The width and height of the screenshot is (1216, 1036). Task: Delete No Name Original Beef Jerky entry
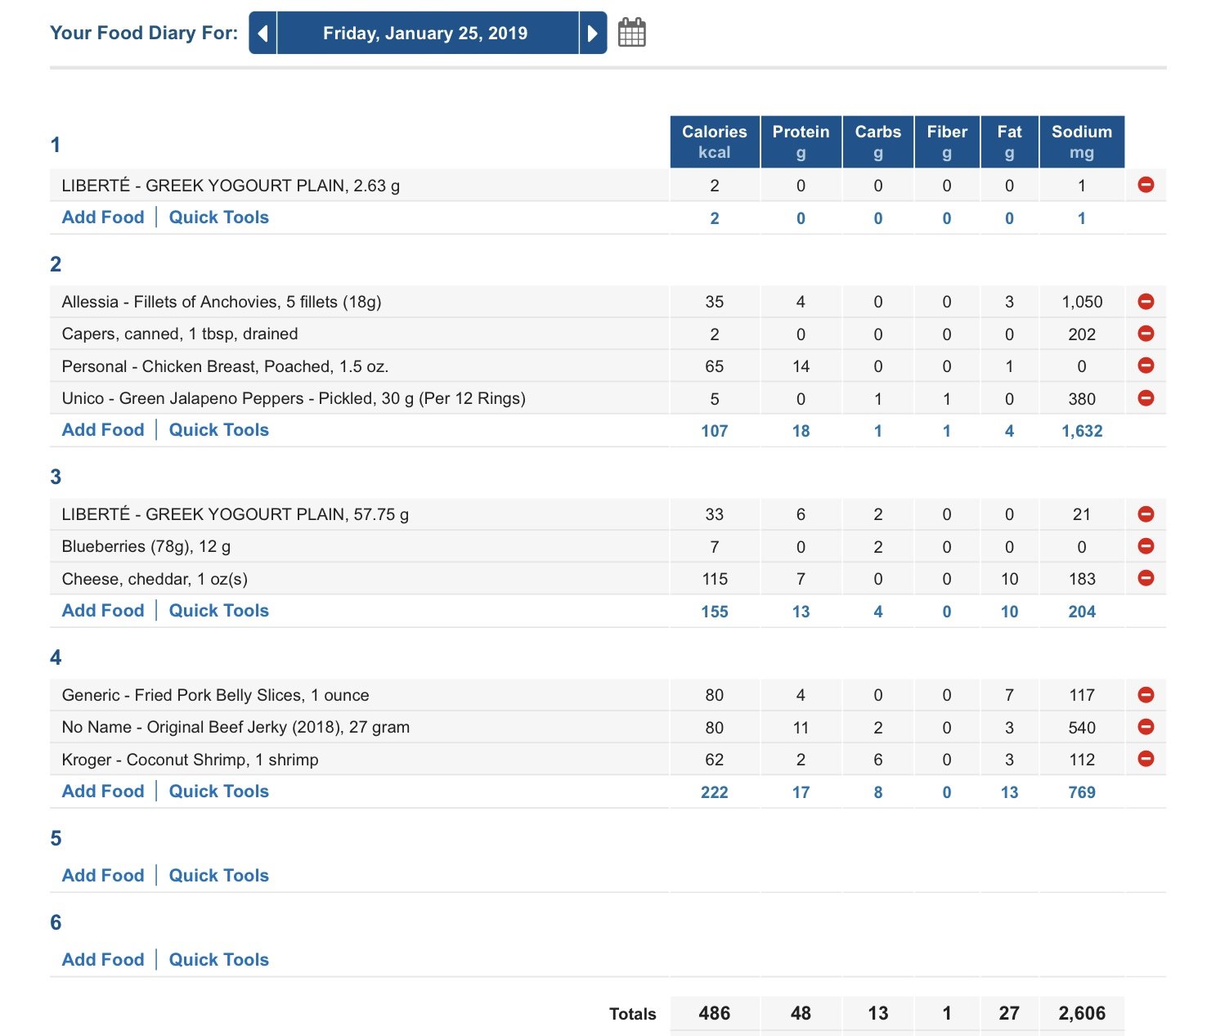[1146, 727]
